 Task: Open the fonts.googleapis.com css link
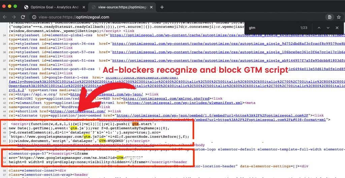142,78
